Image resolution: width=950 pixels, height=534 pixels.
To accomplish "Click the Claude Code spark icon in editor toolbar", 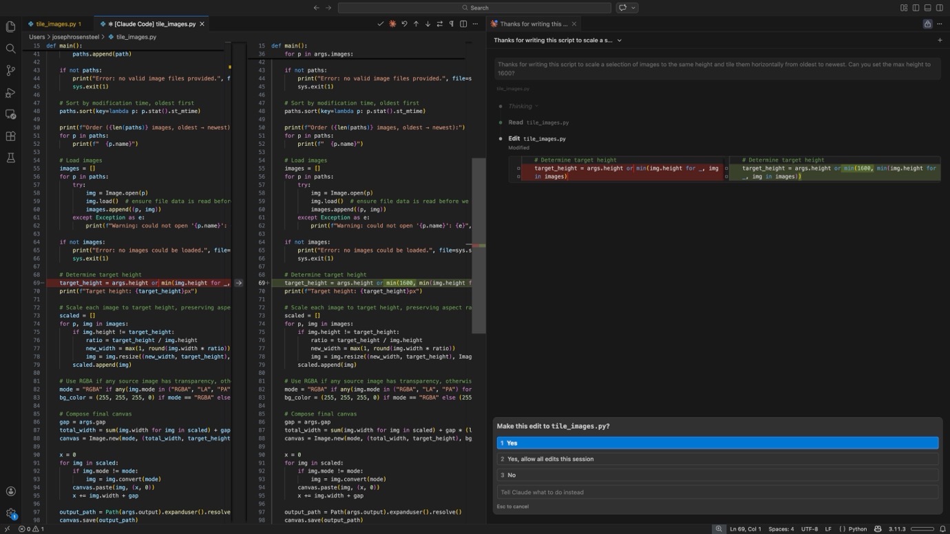I will tap(392, 24).
